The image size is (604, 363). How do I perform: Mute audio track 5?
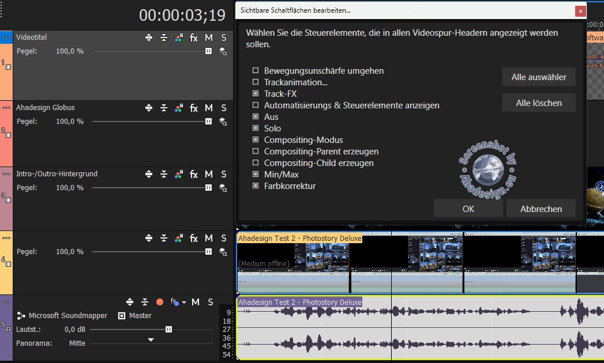(196, 302)
